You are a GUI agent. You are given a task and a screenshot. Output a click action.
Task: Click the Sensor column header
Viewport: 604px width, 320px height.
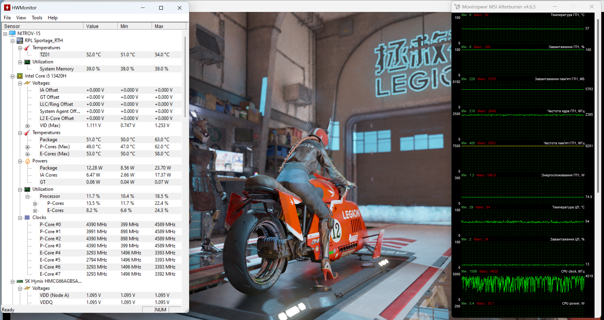(42, 26)
